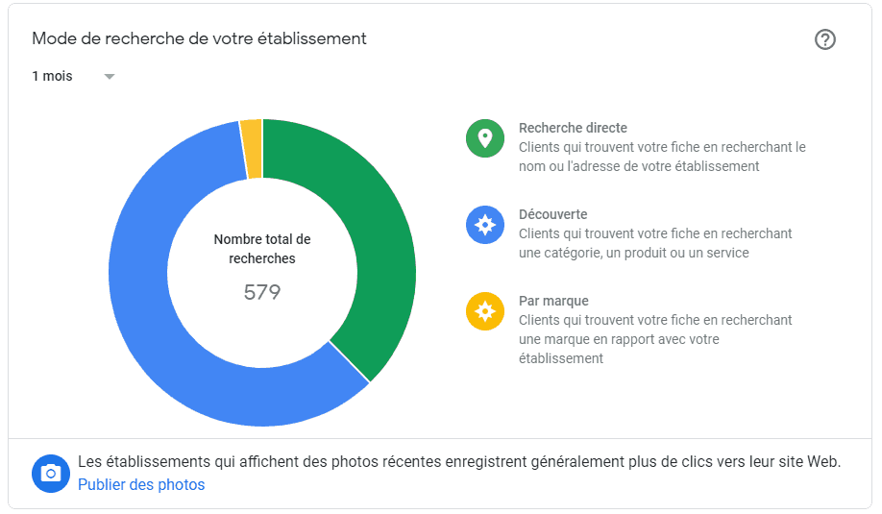Click the Mode de recherche card title

click(199, 38)
